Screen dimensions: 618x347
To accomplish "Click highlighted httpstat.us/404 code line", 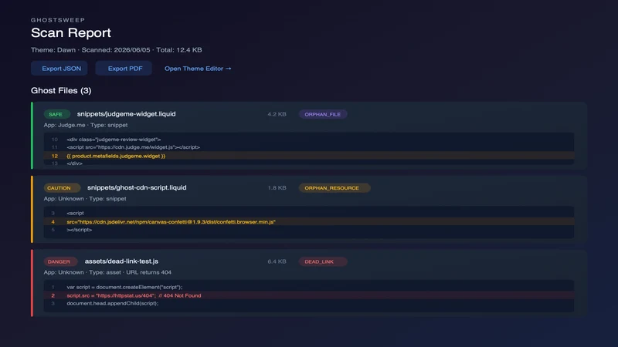I will point(308,295).
